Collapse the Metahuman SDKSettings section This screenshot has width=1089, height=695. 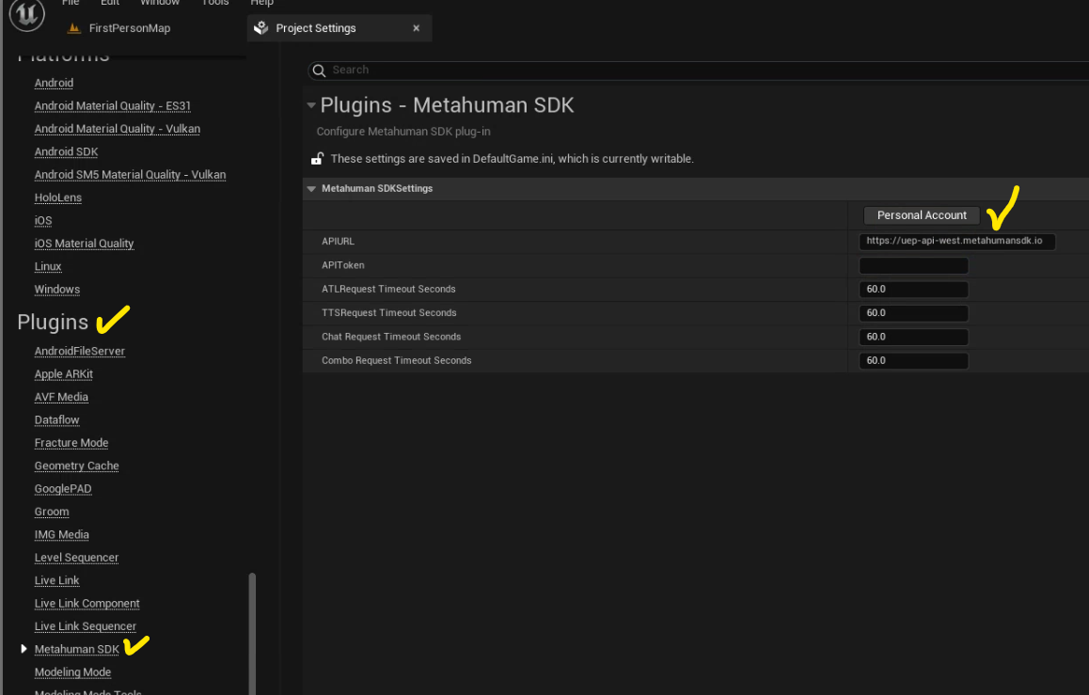[311, 189]
